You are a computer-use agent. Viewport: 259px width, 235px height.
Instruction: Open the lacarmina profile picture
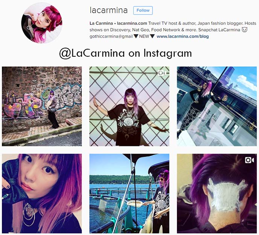42,23
